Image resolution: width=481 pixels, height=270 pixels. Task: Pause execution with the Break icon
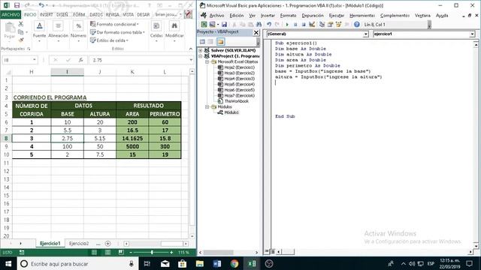(295, 25)
